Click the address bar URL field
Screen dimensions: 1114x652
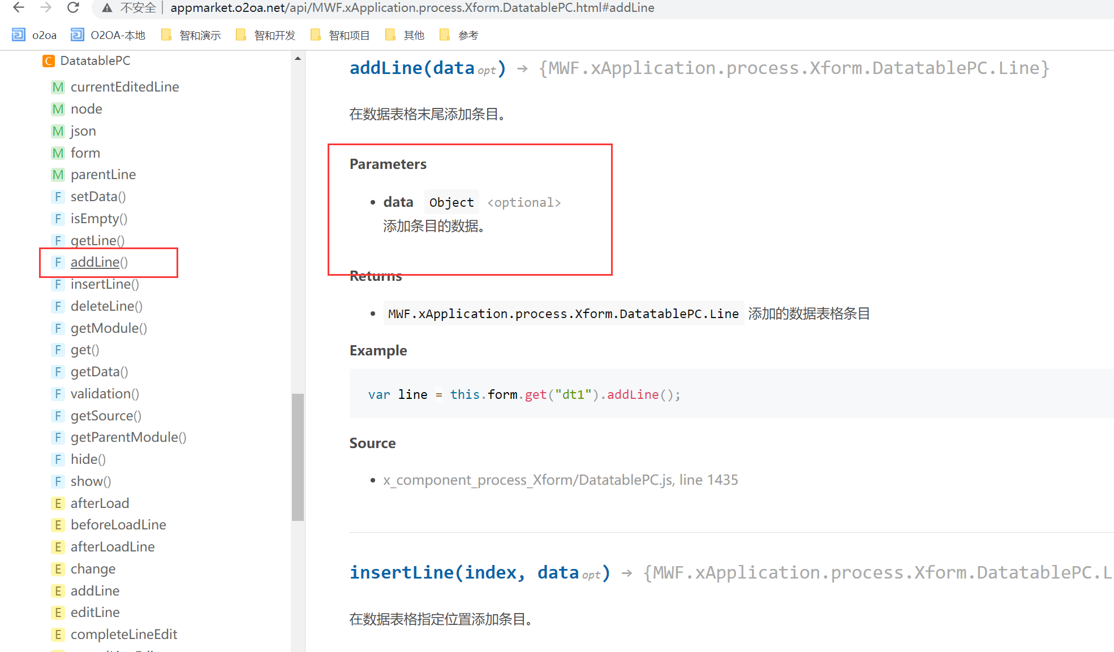pyautogui.click(x=412, y=8)
